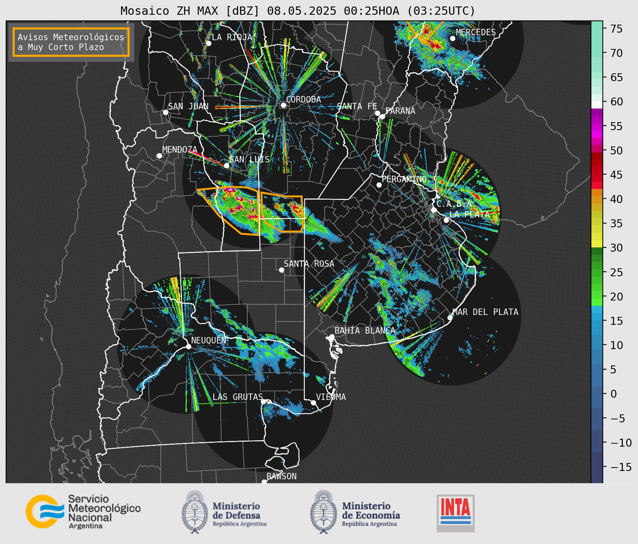638x544 pixels.
Task: Select the LA RIOJA city marker dot
Action: click(x=208, y=43)
